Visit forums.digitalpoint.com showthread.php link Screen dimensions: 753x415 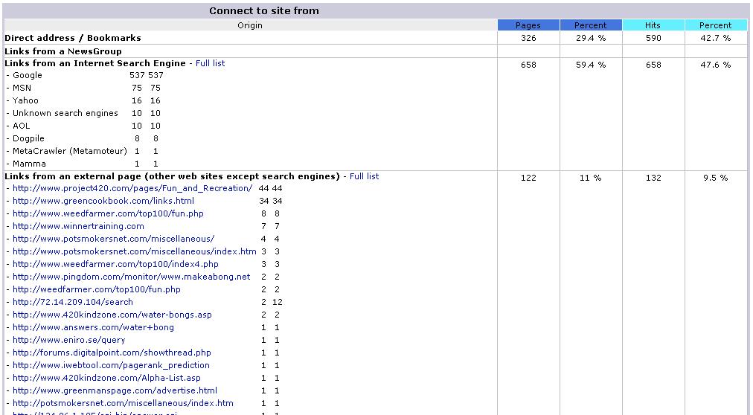coord(112,353)
